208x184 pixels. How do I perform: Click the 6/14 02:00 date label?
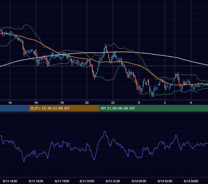tap(165, 181)
